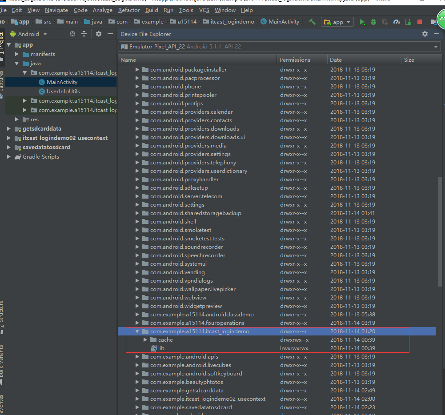Screen dimensions: 445x415
Task: Select the savedatatosdcard module
Action: (x=46, y=147)
